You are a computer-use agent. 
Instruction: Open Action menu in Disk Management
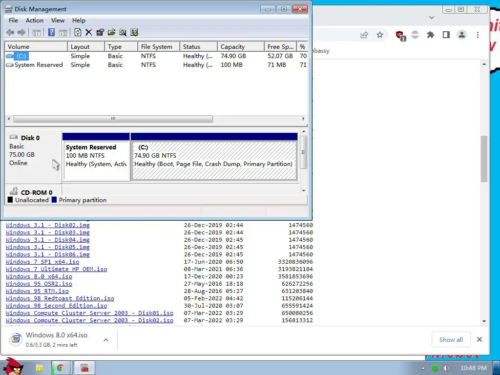click(x=35, y=21)
